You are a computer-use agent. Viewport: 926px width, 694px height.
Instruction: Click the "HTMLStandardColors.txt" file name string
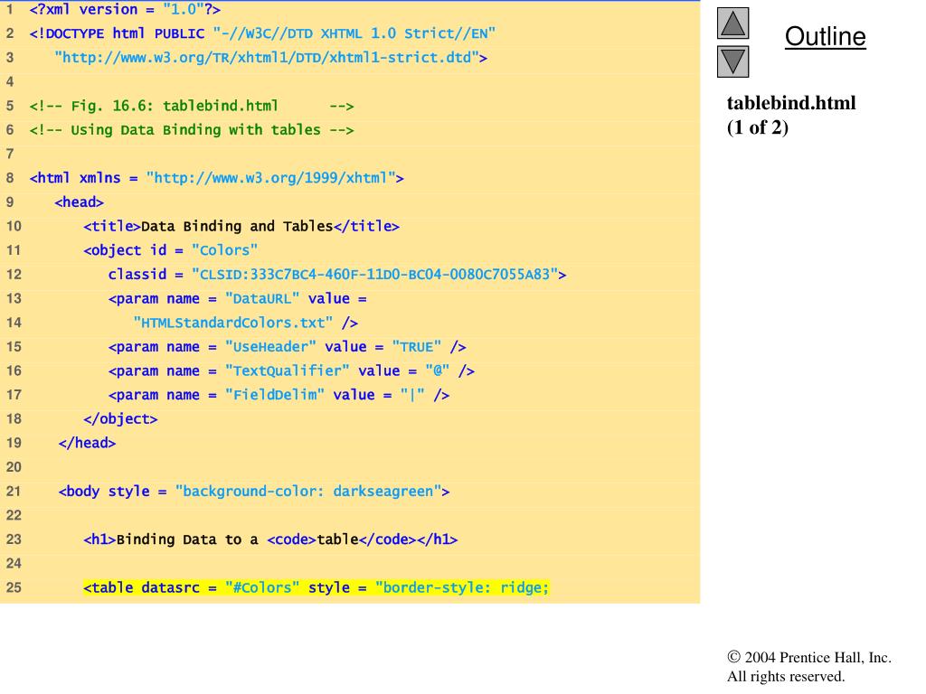pos(233,323)
